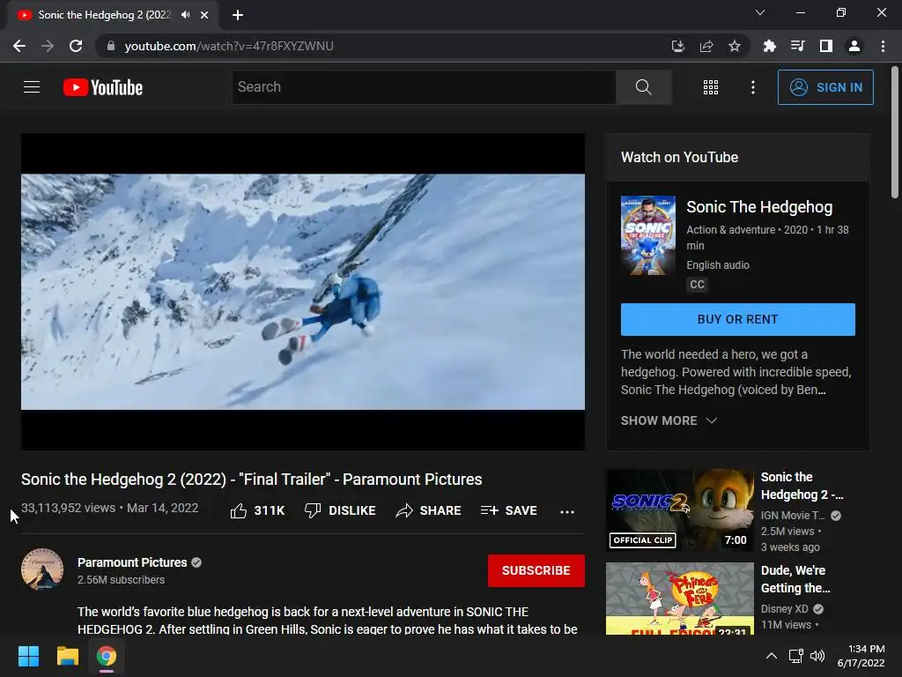Click the Watch on YouTube header
This screenshot has height=677, width=902.
679,157
